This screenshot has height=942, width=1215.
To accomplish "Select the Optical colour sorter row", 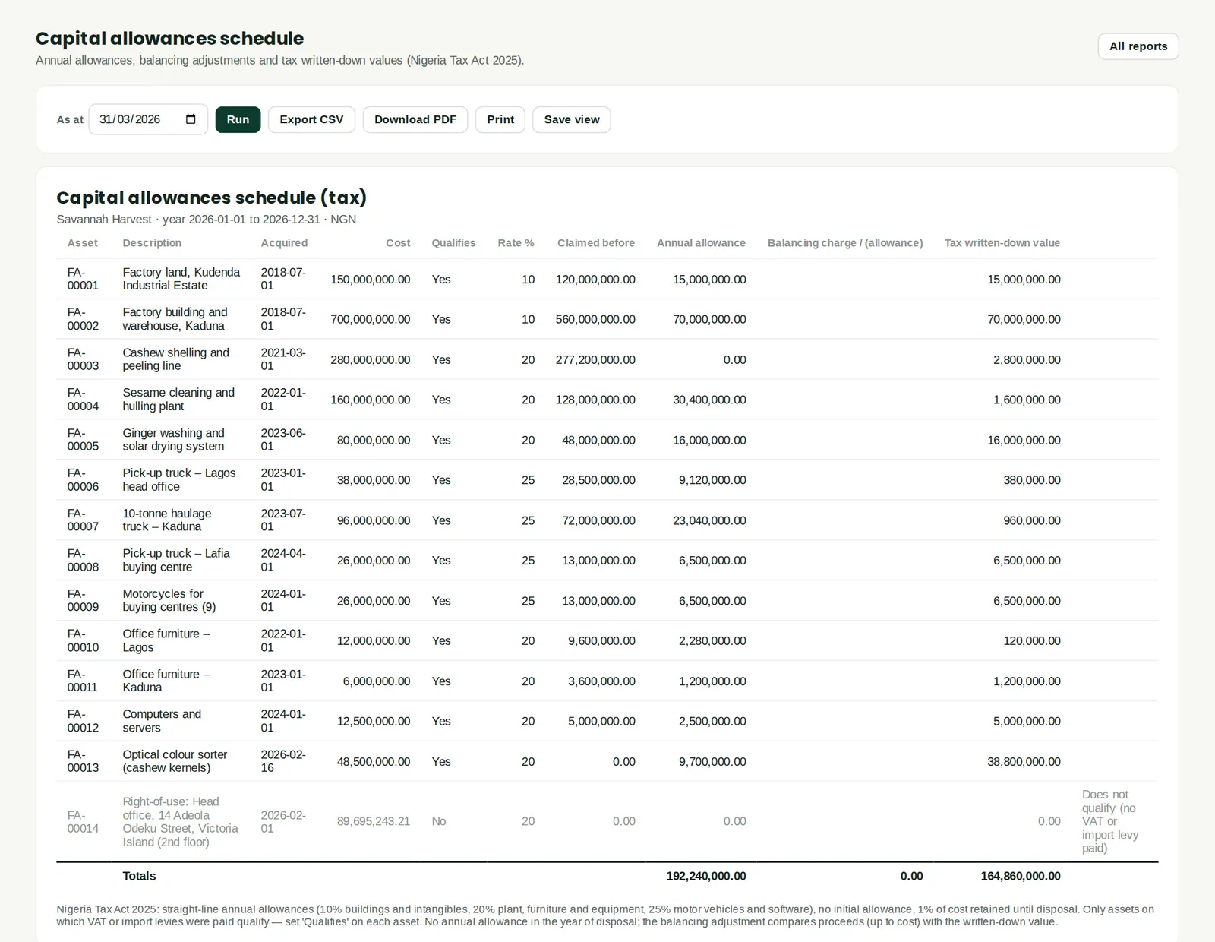I will [607, 761].
